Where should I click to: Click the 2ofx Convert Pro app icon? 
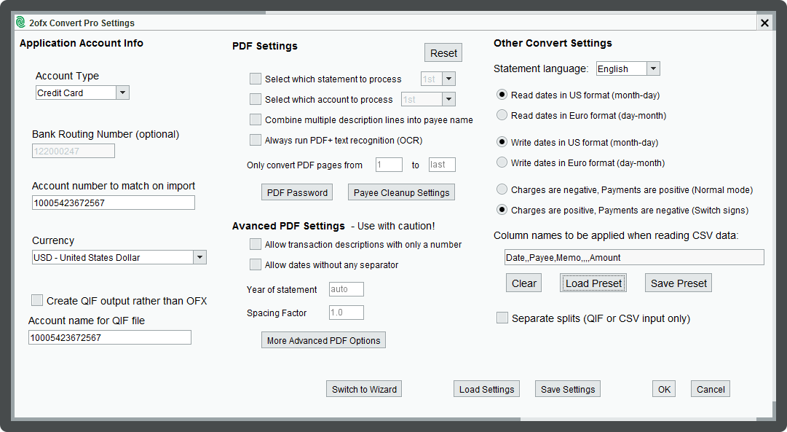pos(20,22)
